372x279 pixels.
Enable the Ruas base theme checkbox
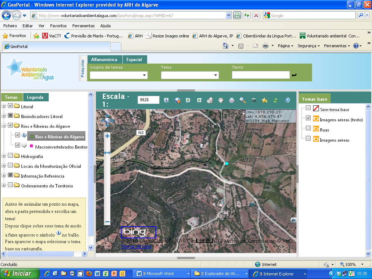(x=308, y=128)
